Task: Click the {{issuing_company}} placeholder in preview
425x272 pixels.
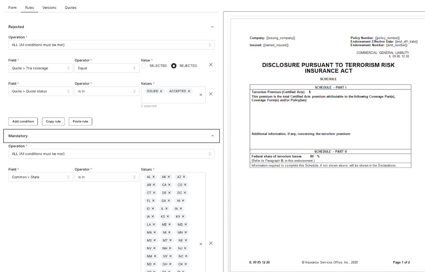Action: tap(281, 38)
